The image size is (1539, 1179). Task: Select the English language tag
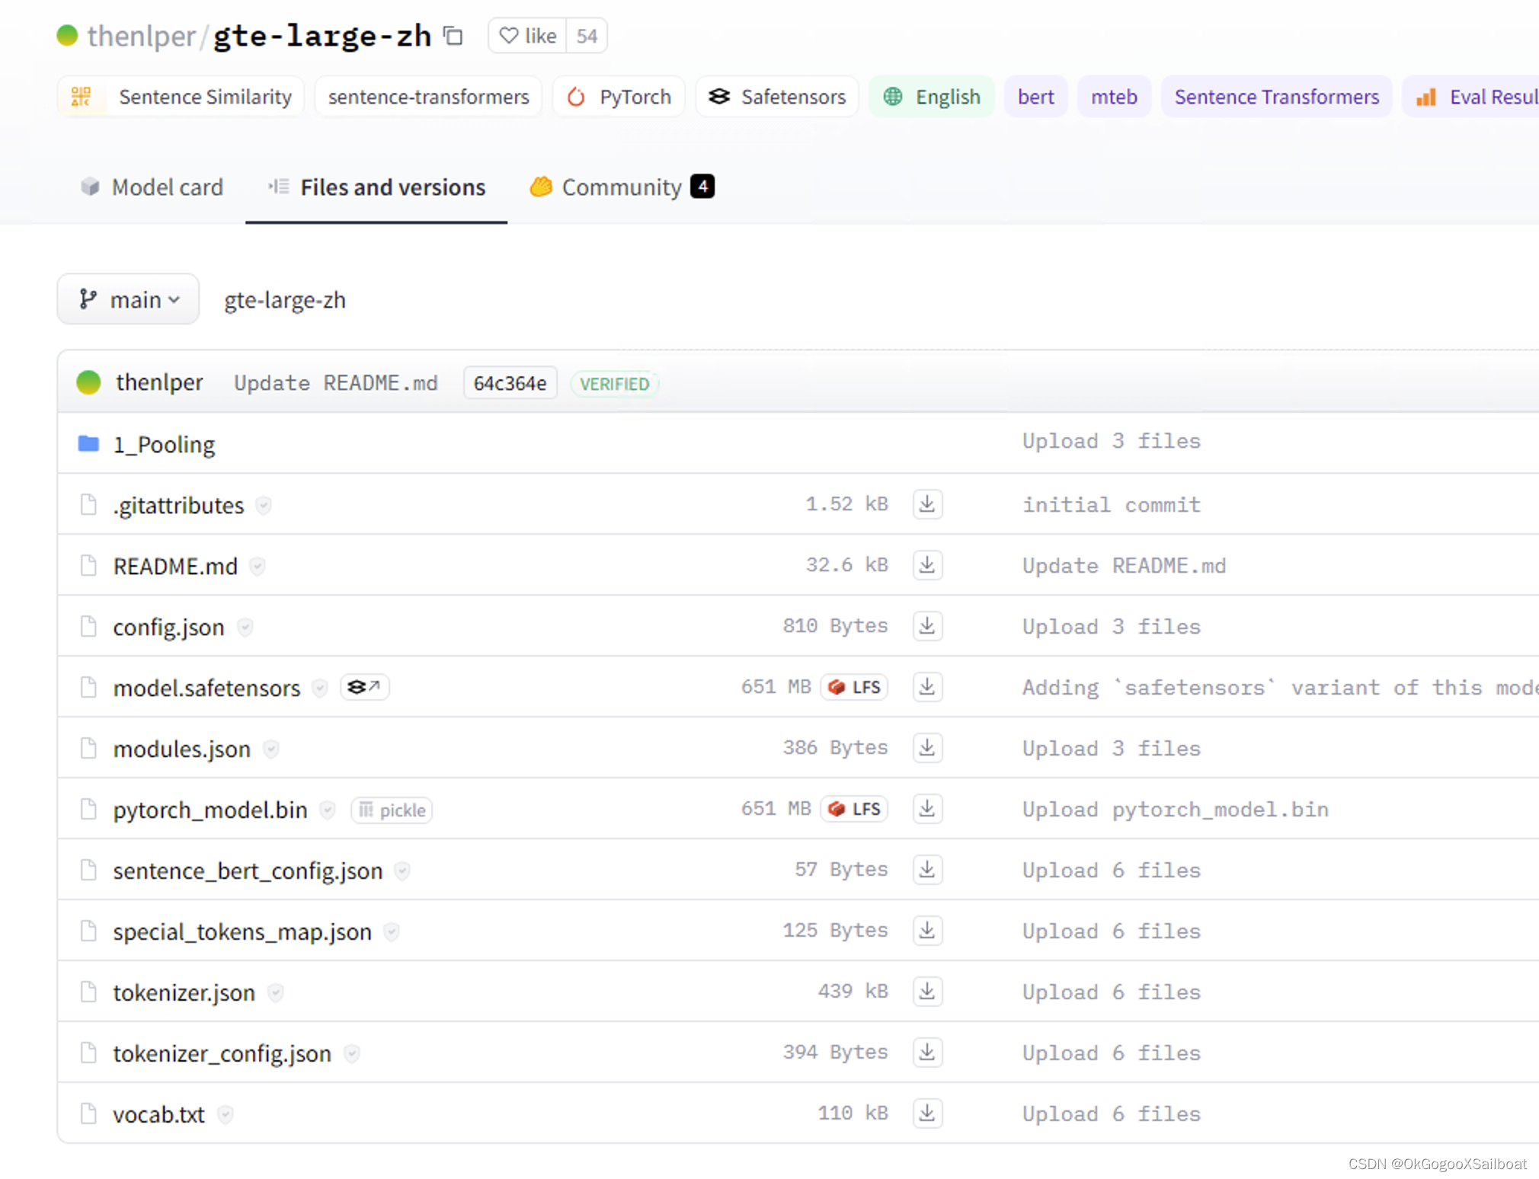point(931,97)
